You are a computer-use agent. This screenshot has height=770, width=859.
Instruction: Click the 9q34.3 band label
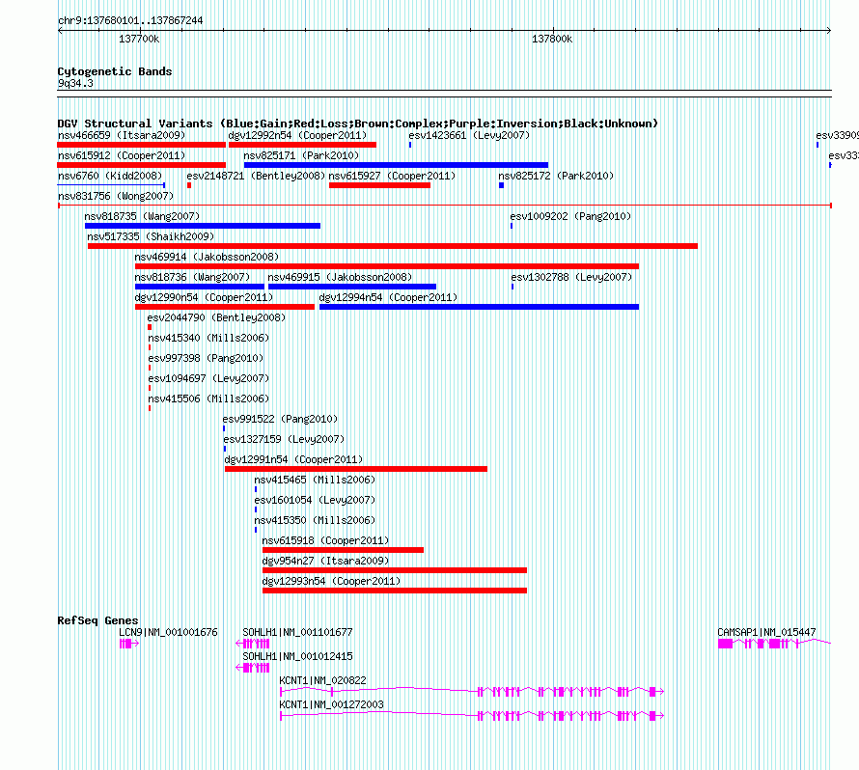tap(75, 83)
